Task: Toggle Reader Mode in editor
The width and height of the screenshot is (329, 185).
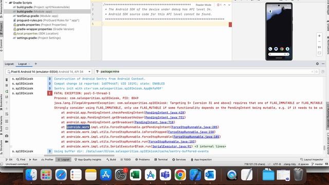Action: 204,5
